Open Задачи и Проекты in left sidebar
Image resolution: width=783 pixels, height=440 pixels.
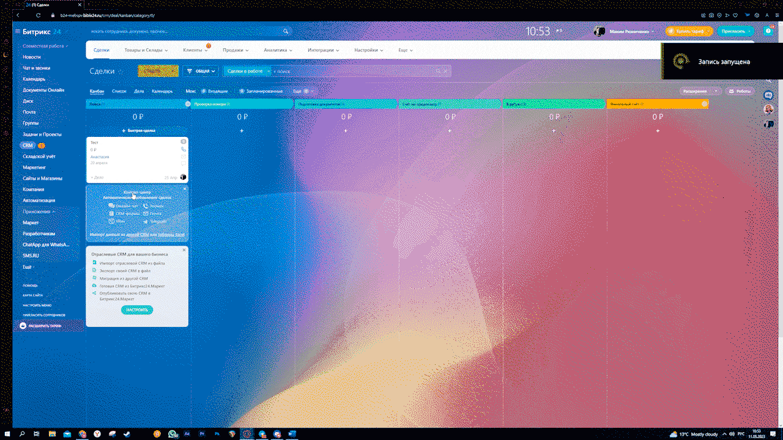(42, 134)
